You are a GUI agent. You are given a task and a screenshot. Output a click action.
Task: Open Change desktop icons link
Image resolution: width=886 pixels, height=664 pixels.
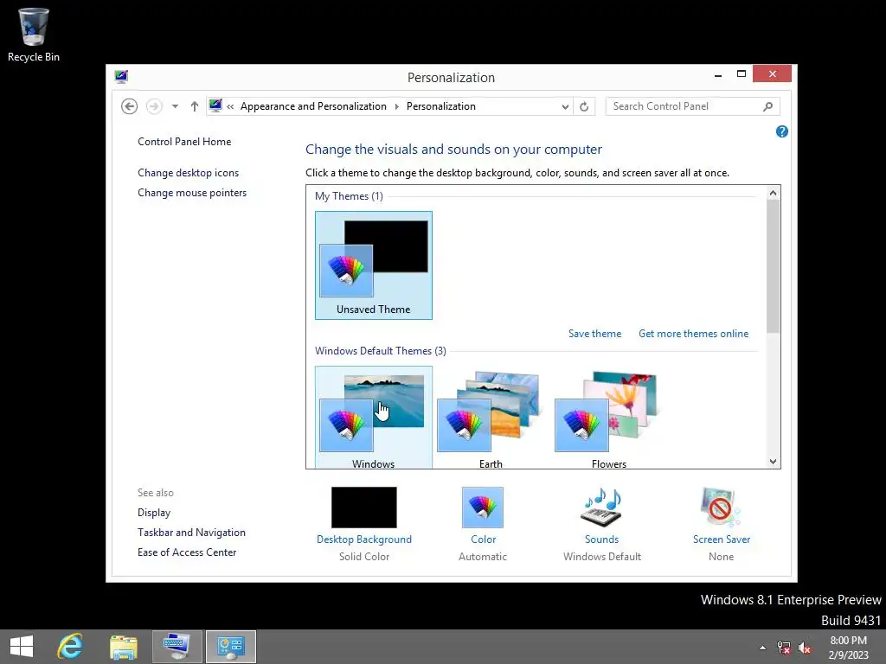(x=188, y=173)
